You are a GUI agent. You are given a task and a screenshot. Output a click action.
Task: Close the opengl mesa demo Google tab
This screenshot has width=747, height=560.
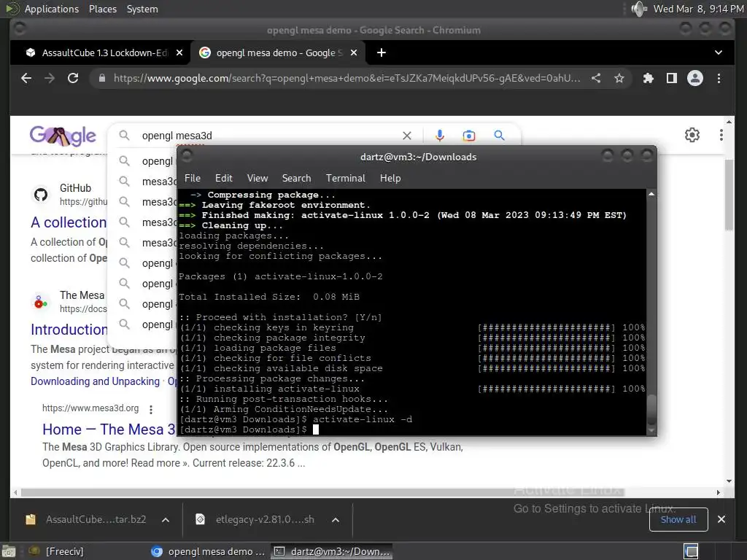(x=354, y=52)
